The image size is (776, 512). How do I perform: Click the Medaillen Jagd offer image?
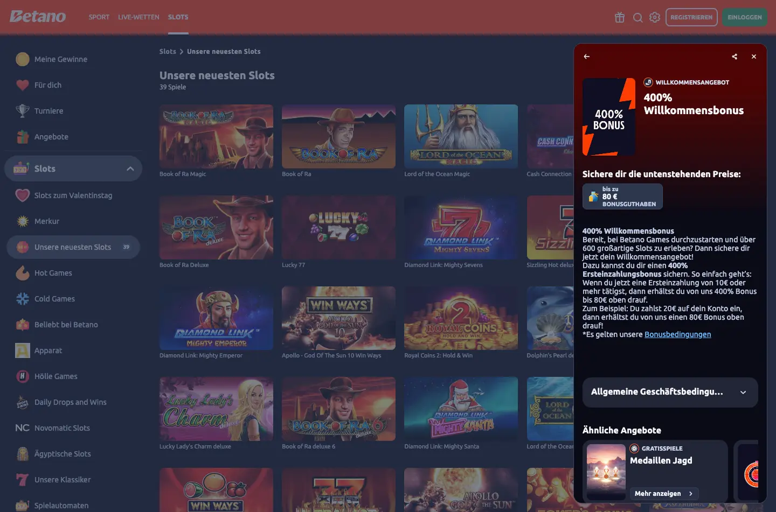click(606, 472)
